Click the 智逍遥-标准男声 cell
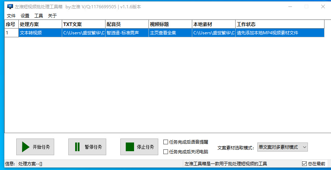The image size is (331, 170). click(x=127, y=33)
